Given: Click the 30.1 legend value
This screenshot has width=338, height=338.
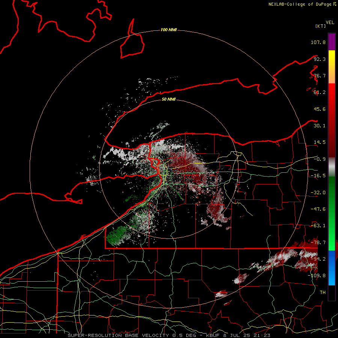Looking at the screenshot, I should [x=320, y=126].
